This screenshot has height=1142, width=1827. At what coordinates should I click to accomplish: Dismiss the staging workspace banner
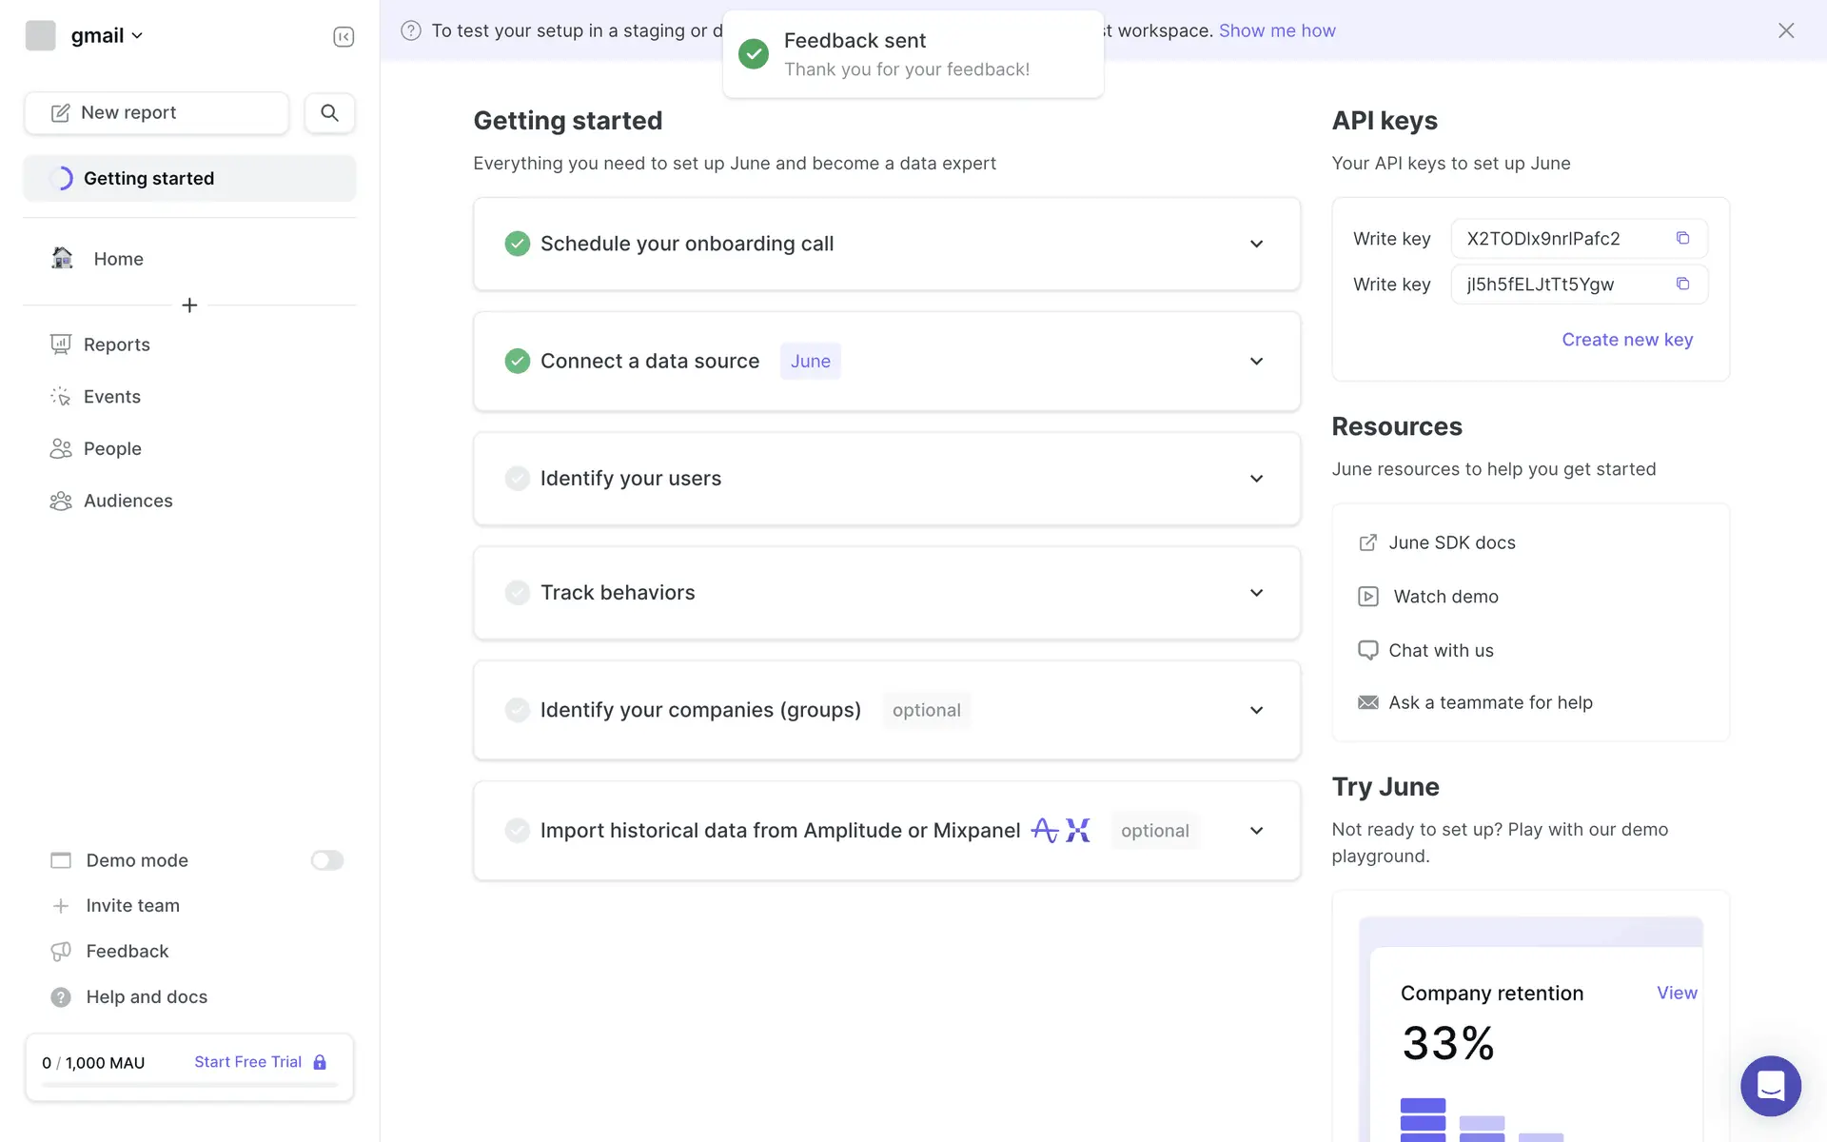(x=1786, y=30)
